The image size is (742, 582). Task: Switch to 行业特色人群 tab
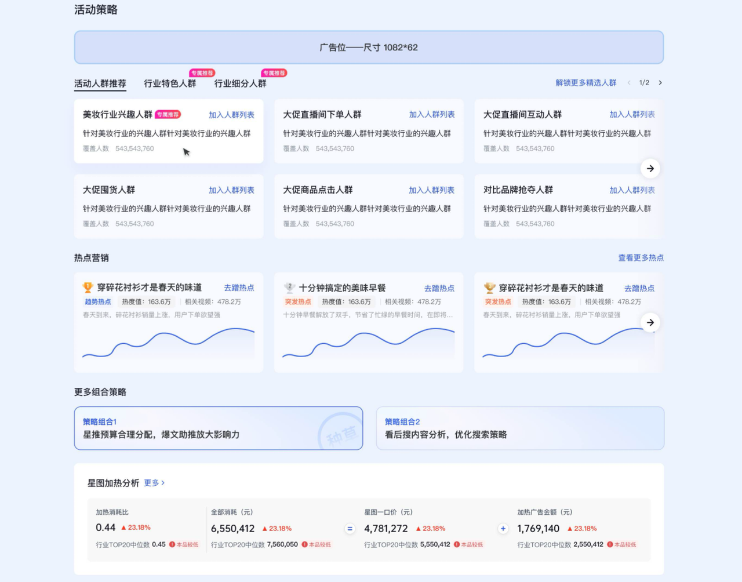pos(170,83)
